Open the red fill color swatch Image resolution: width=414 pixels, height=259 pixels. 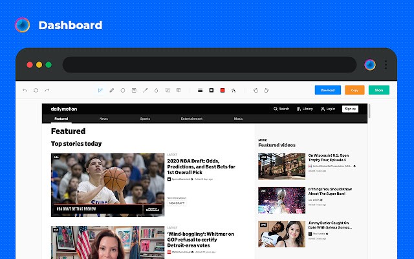[223, 91]
